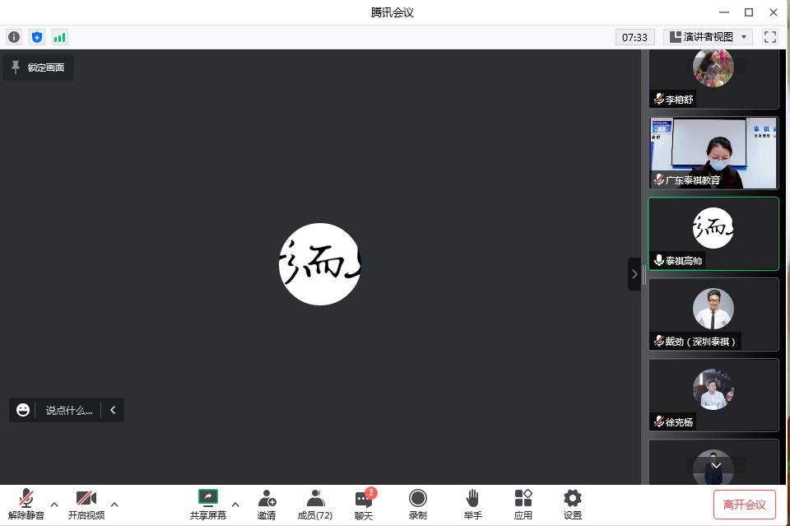Type in 说点什么 message field
The height and width of the screenshot is (526, 790).
click(x=68, y=410)
